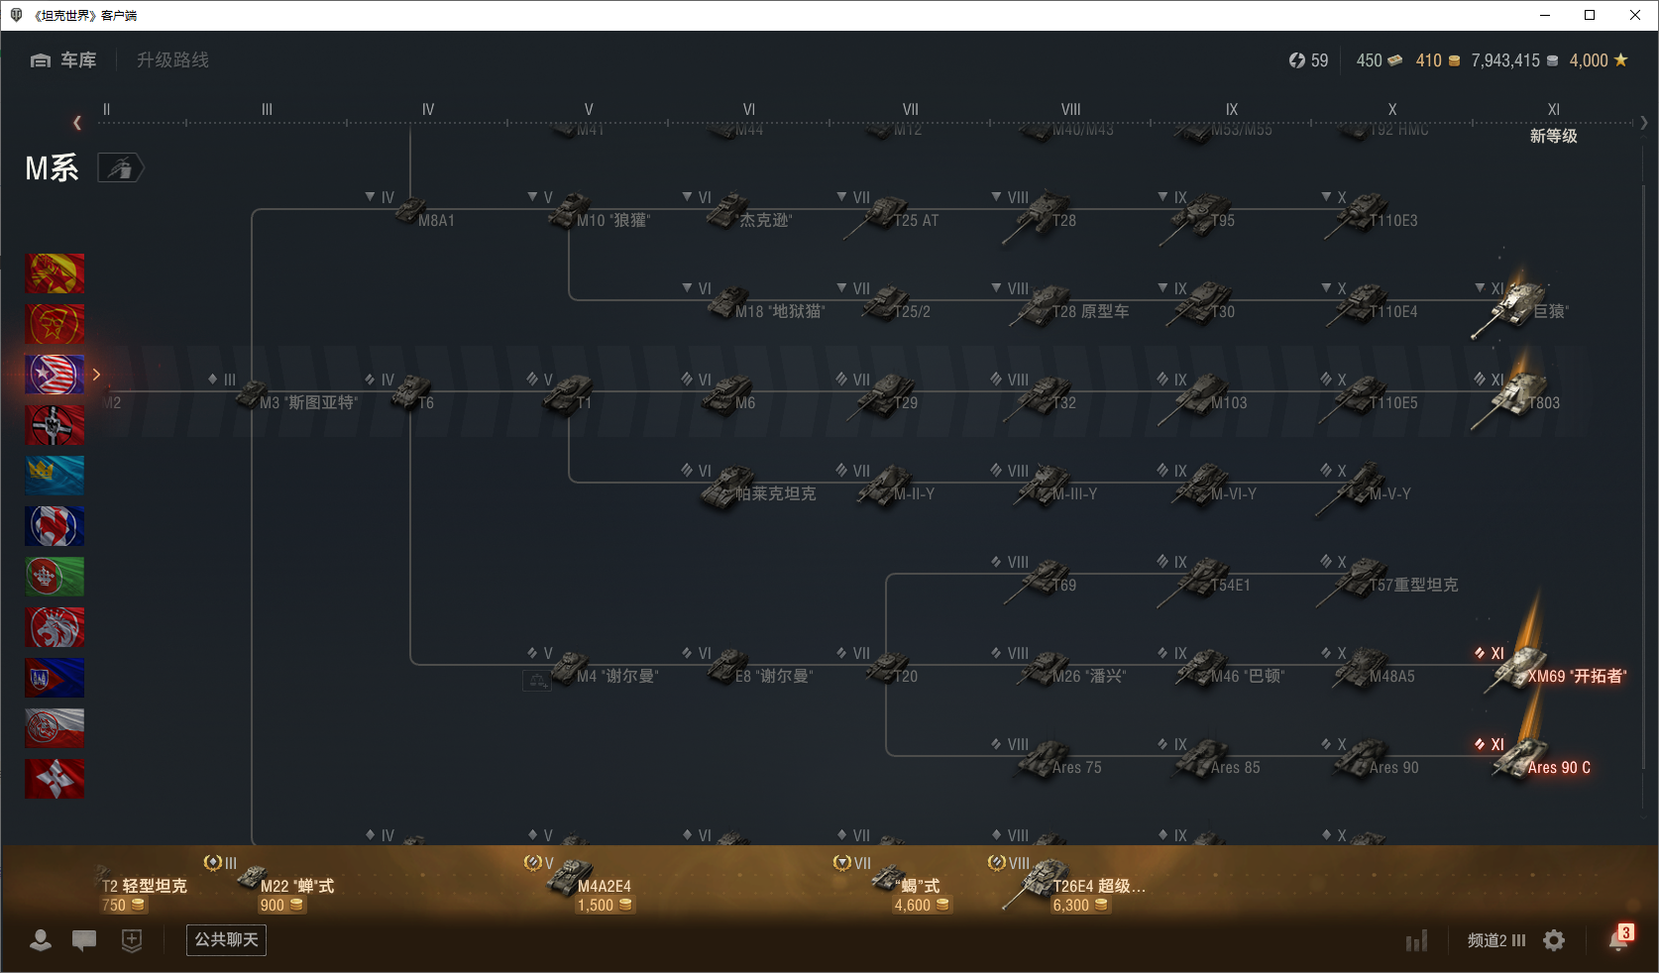The image size is (1659, 973).
Task: Open the server statistics bars icon
Action: (1417, 940)
